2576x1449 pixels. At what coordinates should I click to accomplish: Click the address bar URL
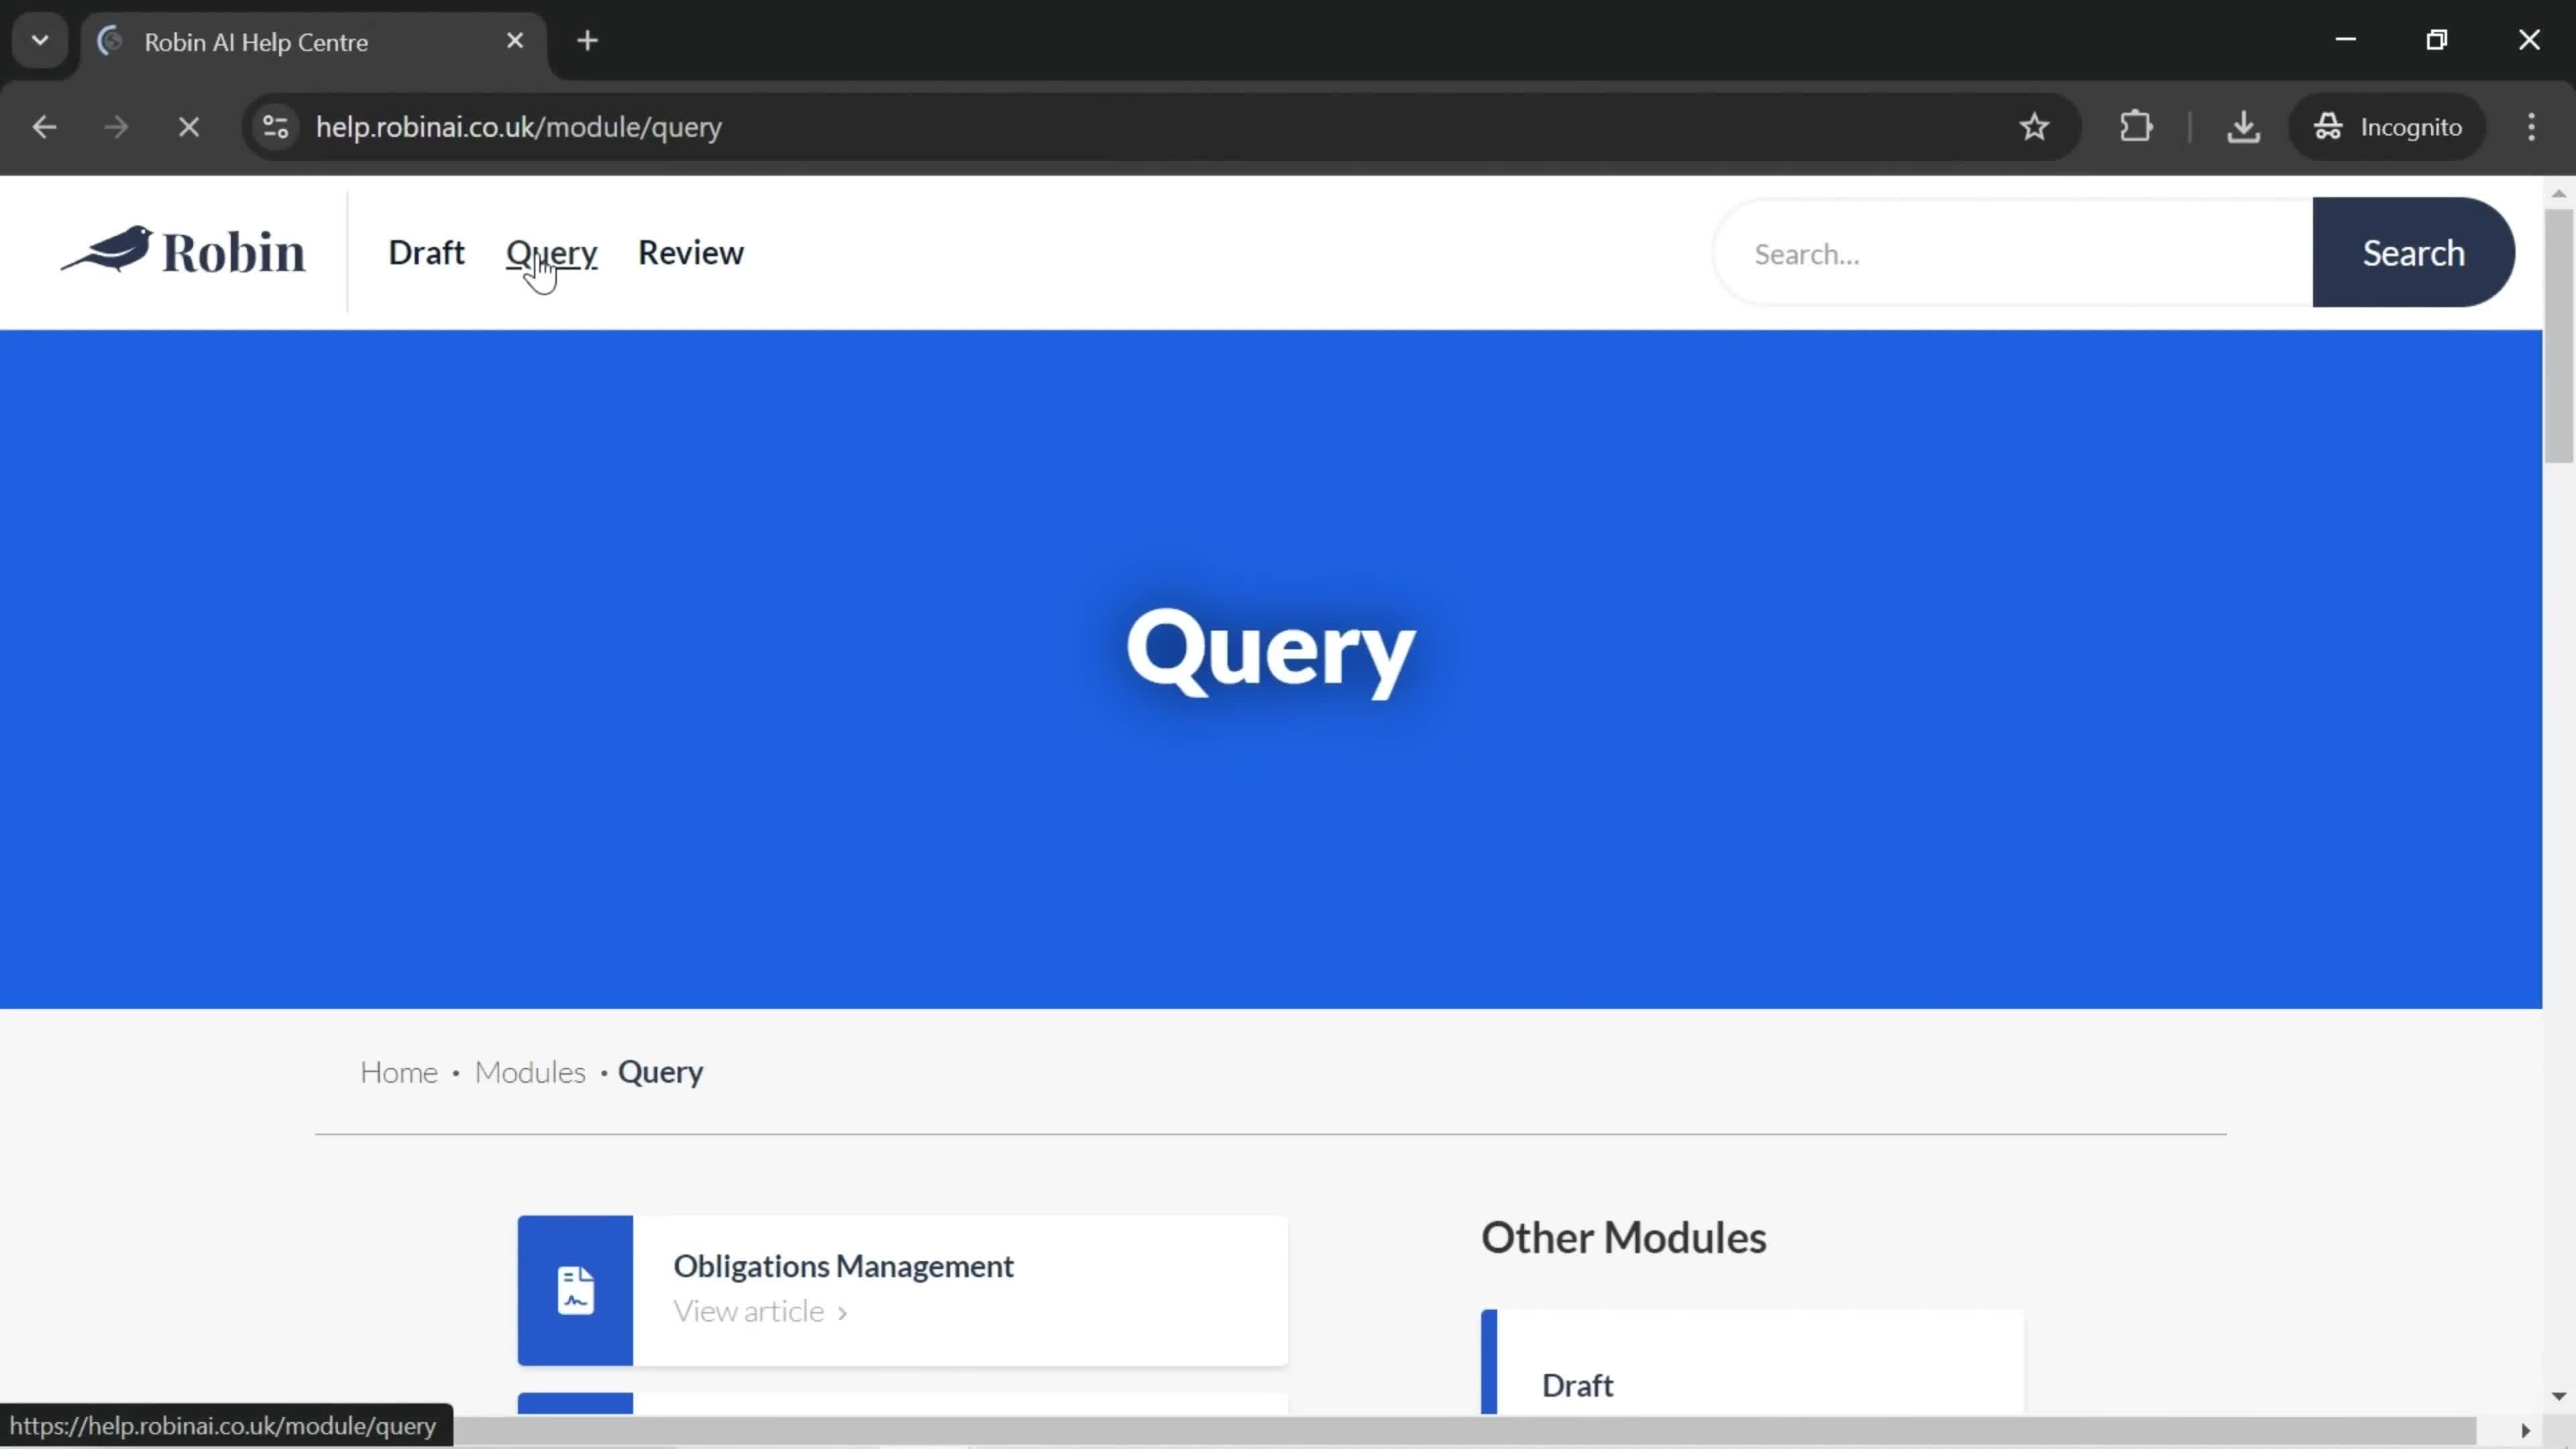(518, 127)
